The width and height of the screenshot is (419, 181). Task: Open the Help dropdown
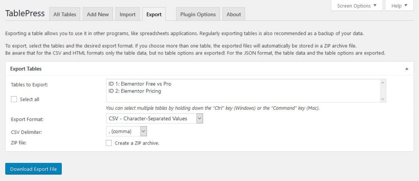(399, 6)
